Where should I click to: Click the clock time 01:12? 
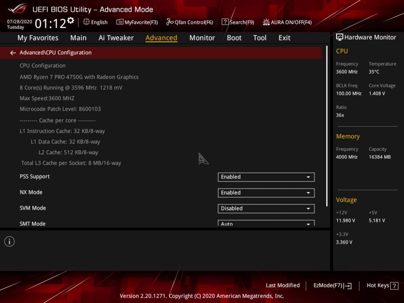tap(50, 24)
